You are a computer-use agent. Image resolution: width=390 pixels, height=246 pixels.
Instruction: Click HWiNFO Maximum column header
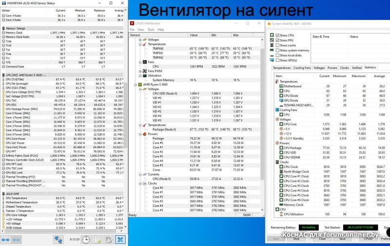(96, 10)
